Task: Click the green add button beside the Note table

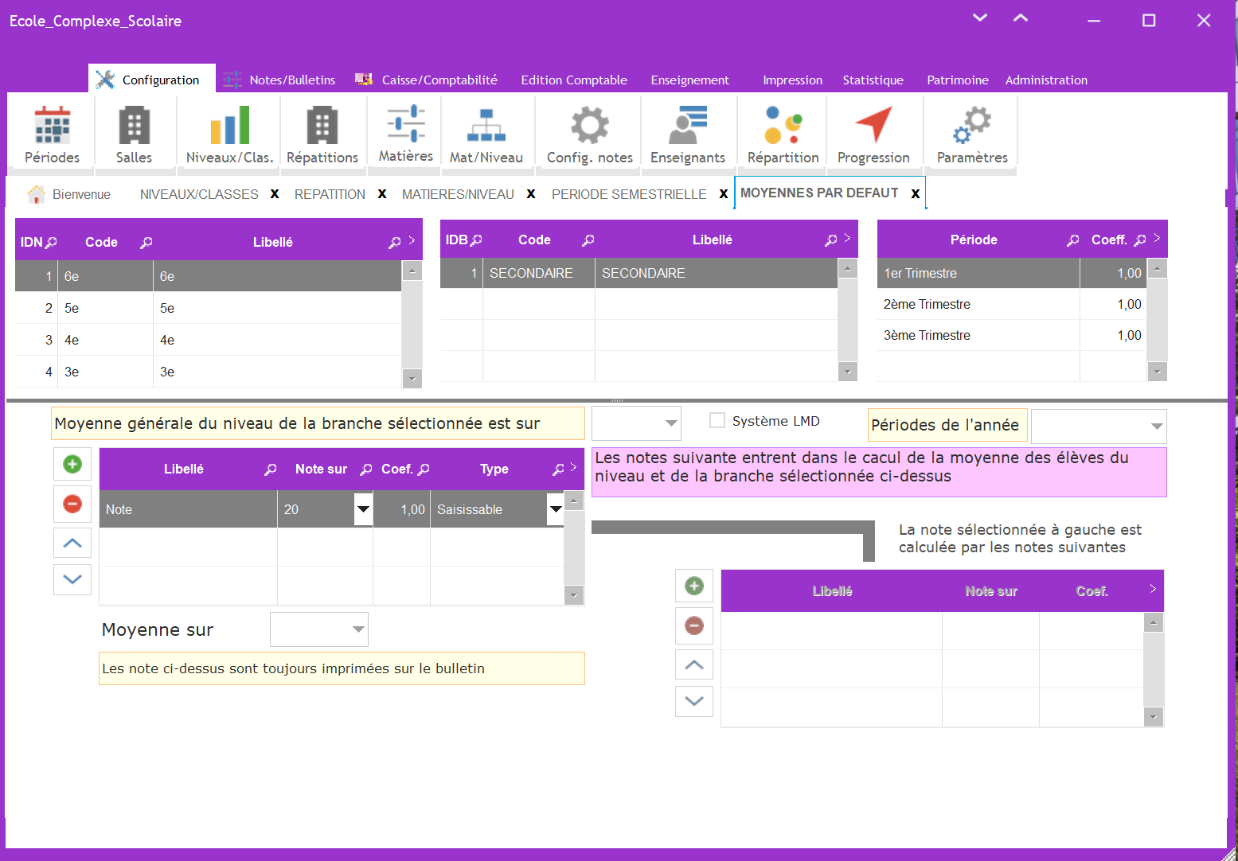Action: point(72,464)
